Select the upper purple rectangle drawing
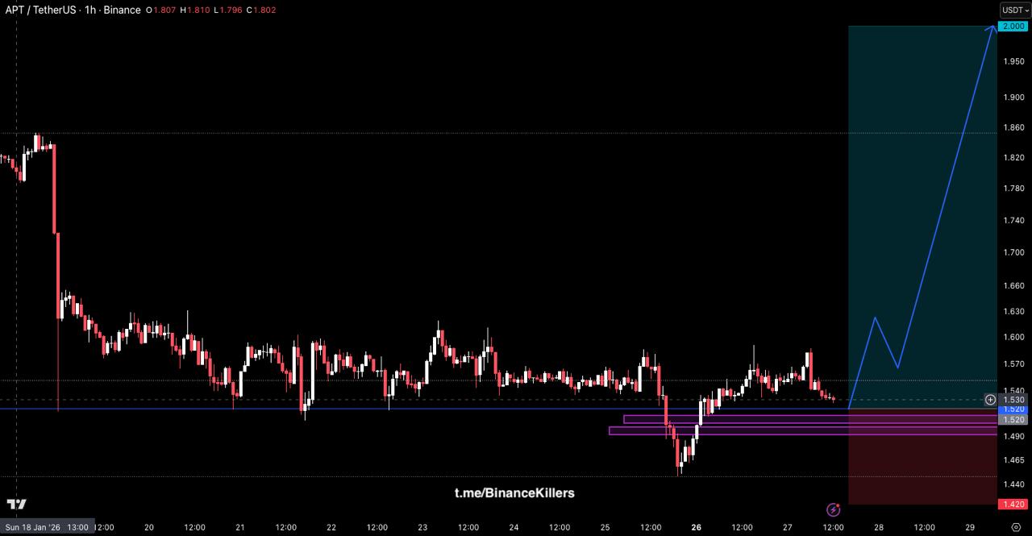This screenshot has width=1032, height=536. coord(806,419)
